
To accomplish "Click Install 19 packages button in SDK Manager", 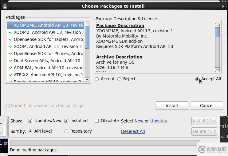I will pyautogui.click(x=204, y=121).
